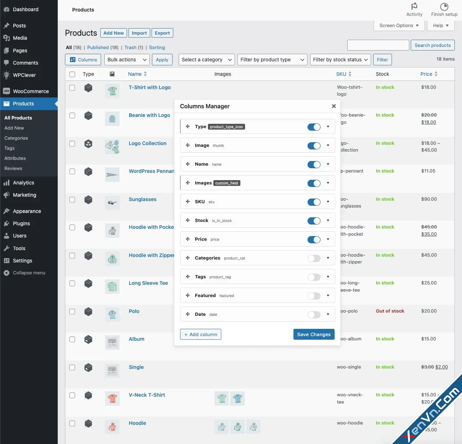Click the Users person icon
The height and width of the screenshot is (444, 462).
click(6, 236)
